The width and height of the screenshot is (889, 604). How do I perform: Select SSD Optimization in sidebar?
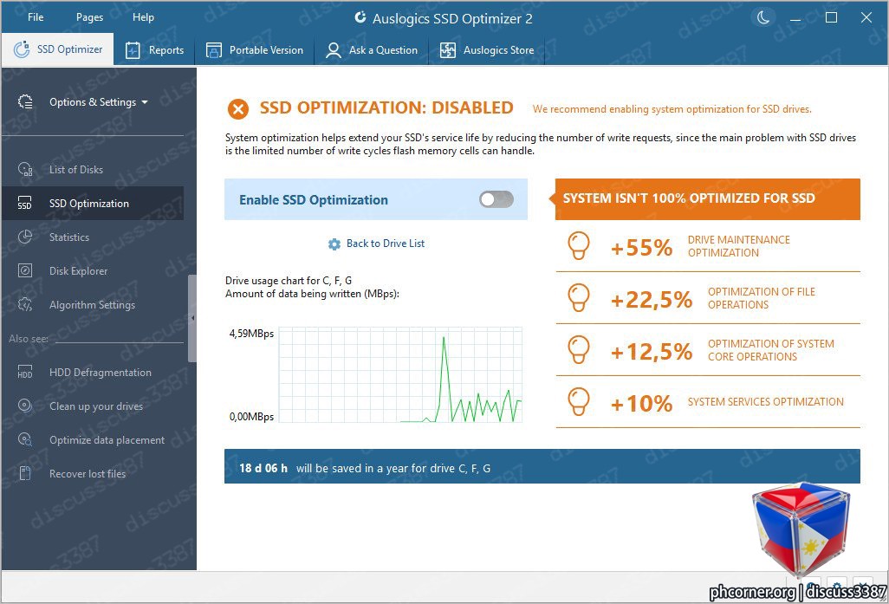coord(93,203)
